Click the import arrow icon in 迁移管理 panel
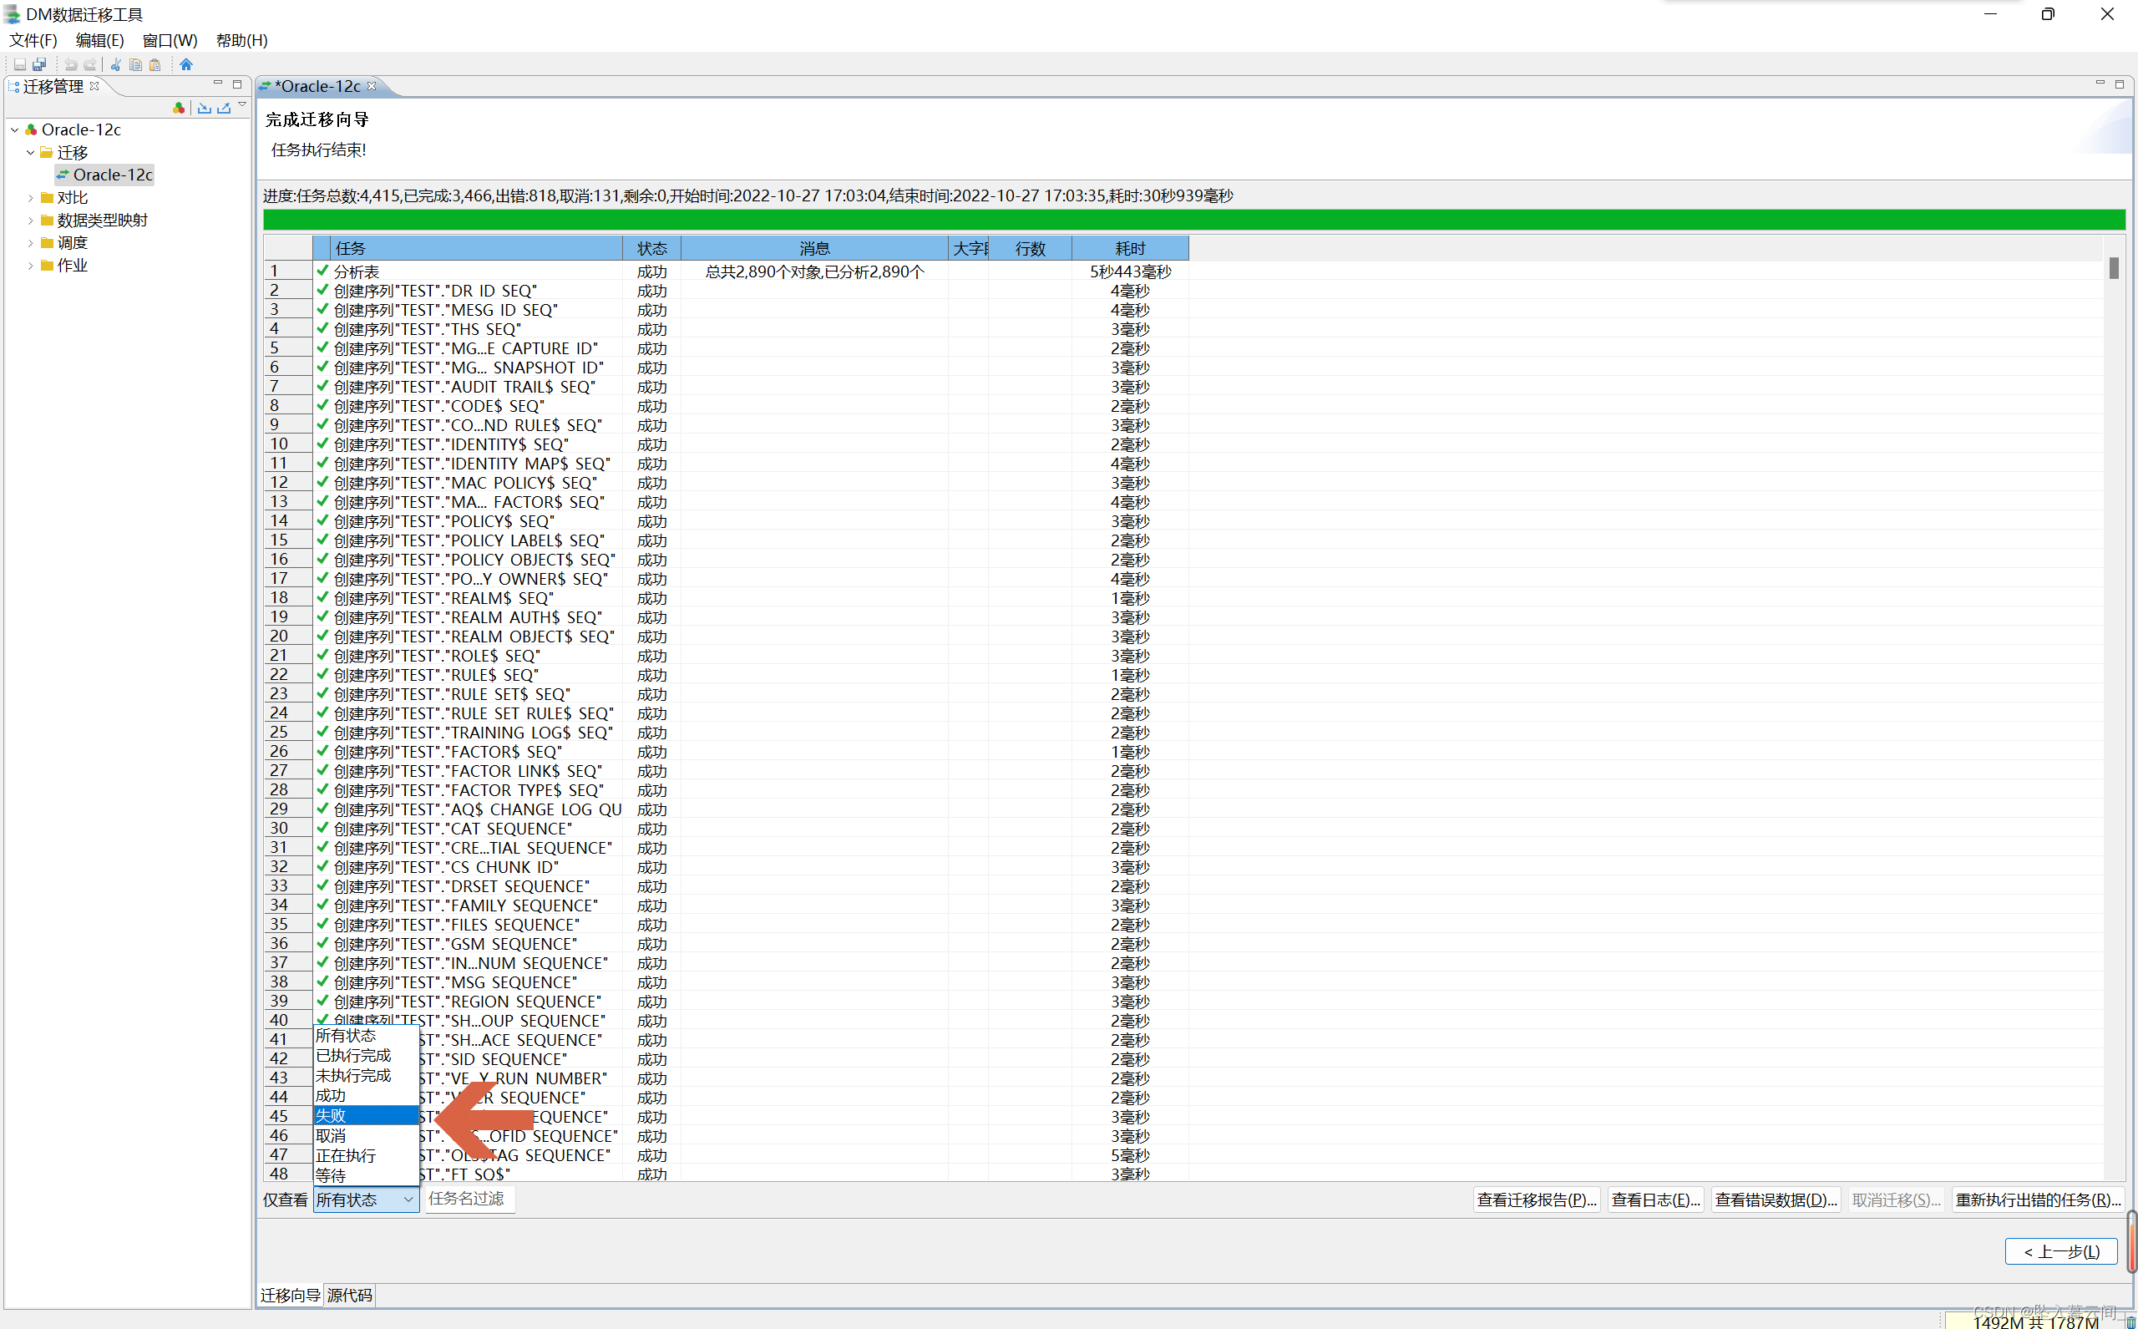Image resolution: width=2138 pixels, height=1329 pixels. pos(204,108)
